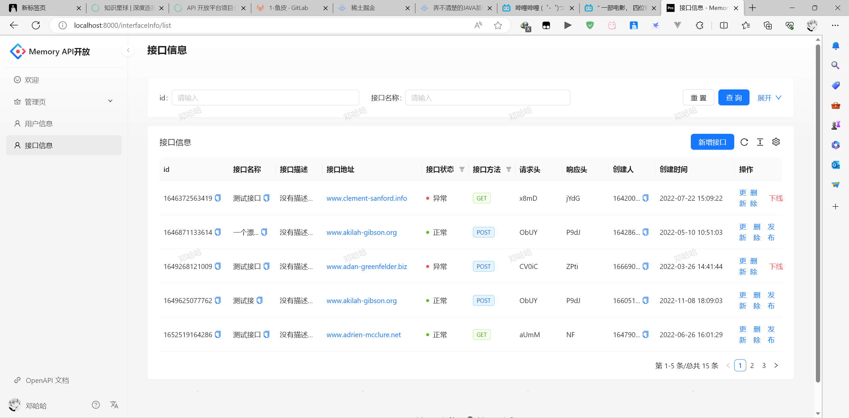Screen dimensions: 849x418
Task: Open OpenAPI 文档 link
Action: tap(47, 380)
